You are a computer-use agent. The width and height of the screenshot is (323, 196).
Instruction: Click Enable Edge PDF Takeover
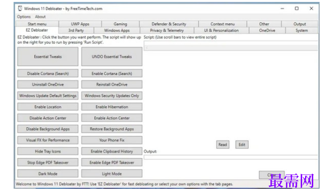pos(112,162)
